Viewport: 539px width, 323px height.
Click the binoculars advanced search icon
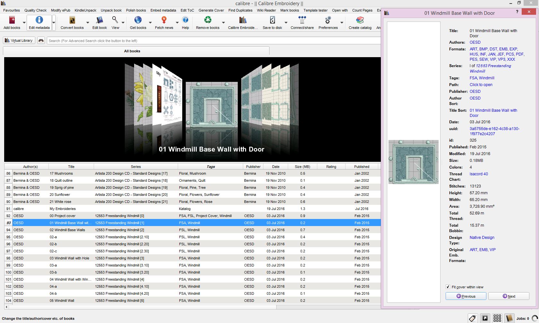pyautogui.click(x=41, y=40)
